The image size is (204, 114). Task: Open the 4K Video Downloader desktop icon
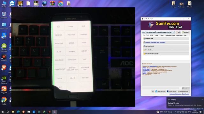(x=4, y=47)
